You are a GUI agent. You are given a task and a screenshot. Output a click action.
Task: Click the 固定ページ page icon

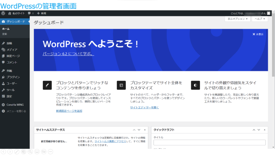click(3, 56)
